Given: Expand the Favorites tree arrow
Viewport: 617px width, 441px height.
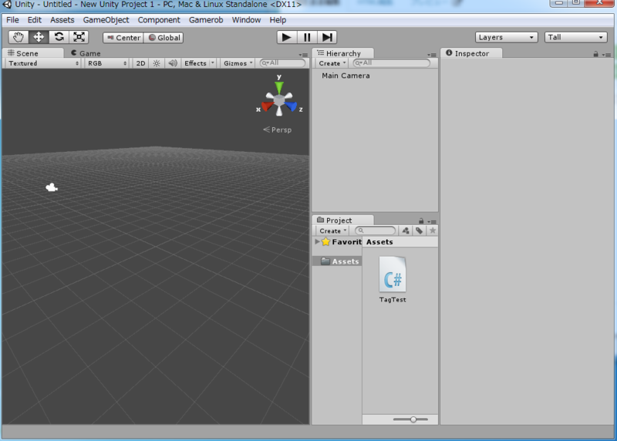Looking at the screenshot, I should (x=317, y=241).
